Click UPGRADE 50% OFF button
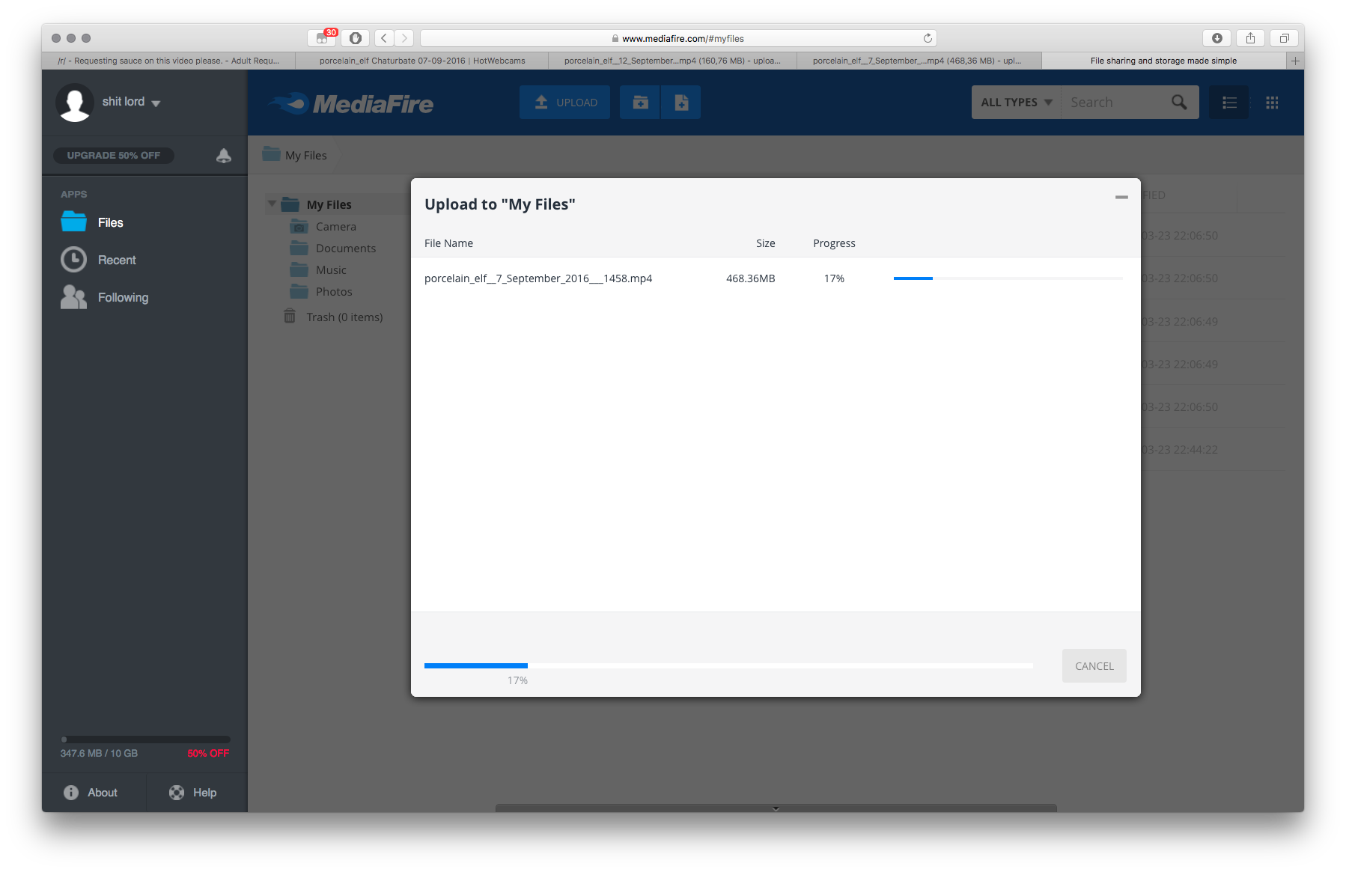1346x872 pixels. [114, 156]
